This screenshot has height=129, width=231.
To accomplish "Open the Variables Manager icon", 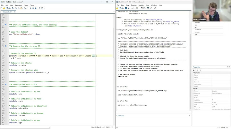I will [148, 8].
